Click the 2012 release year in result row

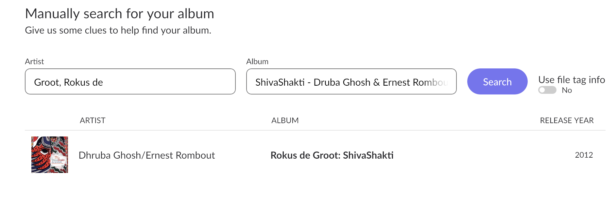584,155
